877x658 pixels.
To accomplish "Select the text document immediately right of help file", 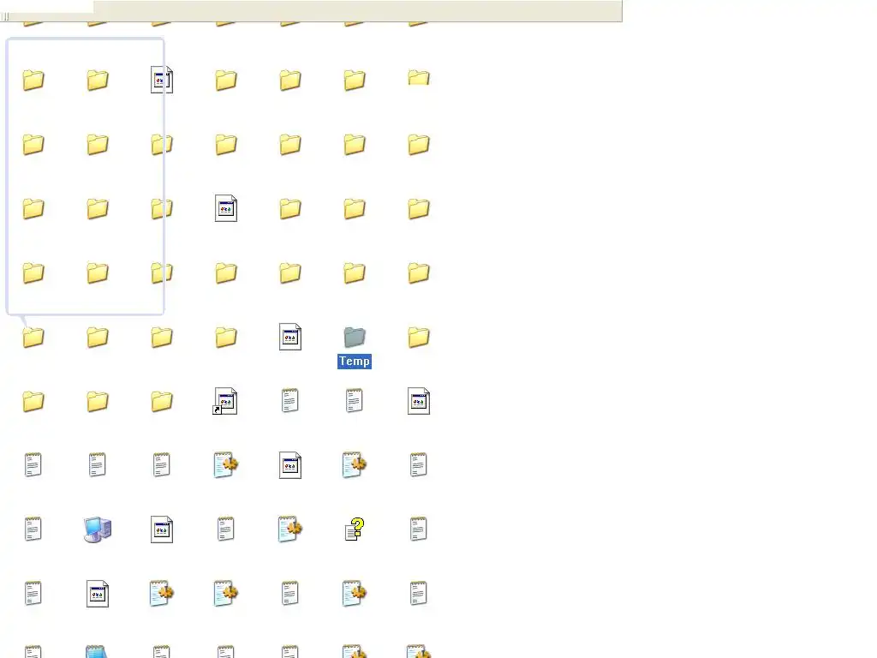I will (x=419, y=529).
